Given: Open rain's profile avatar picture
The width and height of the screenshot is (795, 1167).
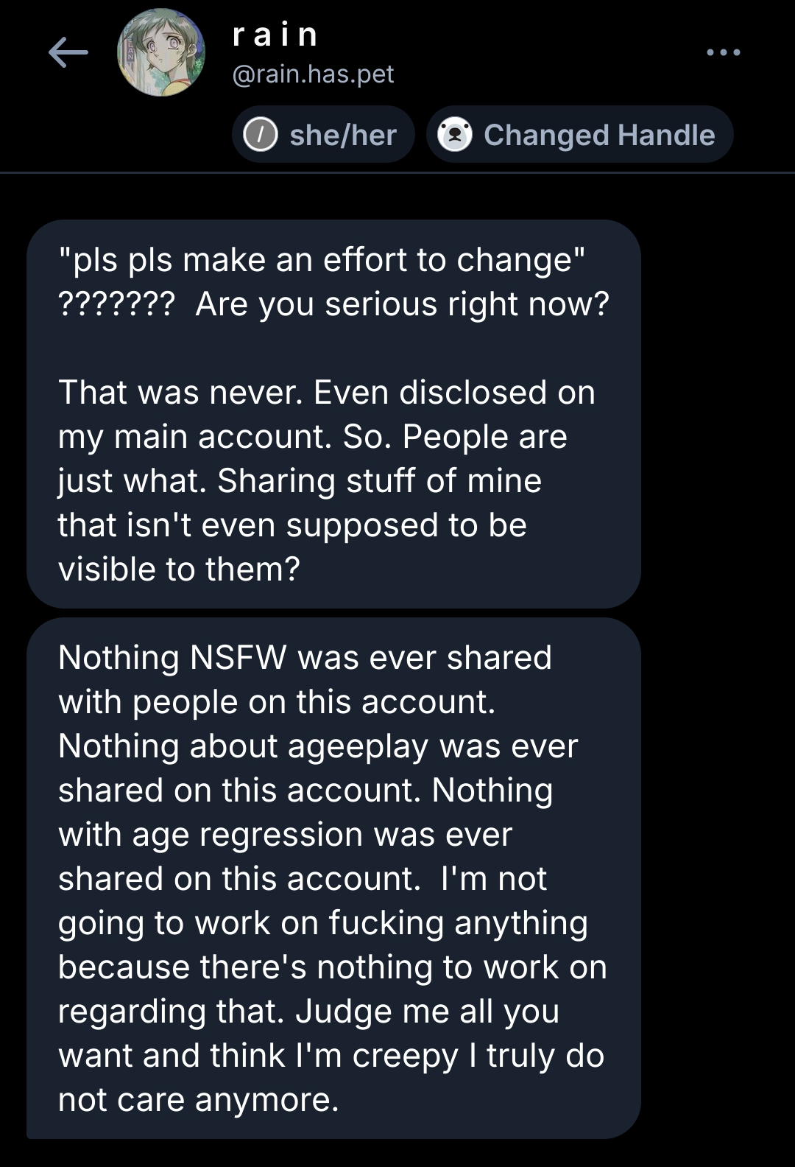Looking at the screenshot, I should pyautogui.click(x=161, y=52).
